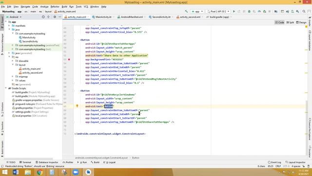Click the Make Project hammer icon

click(186, 12)
